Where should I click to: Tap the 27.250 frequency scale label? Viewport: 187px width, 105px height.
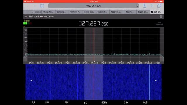click(x=32, y=63)
